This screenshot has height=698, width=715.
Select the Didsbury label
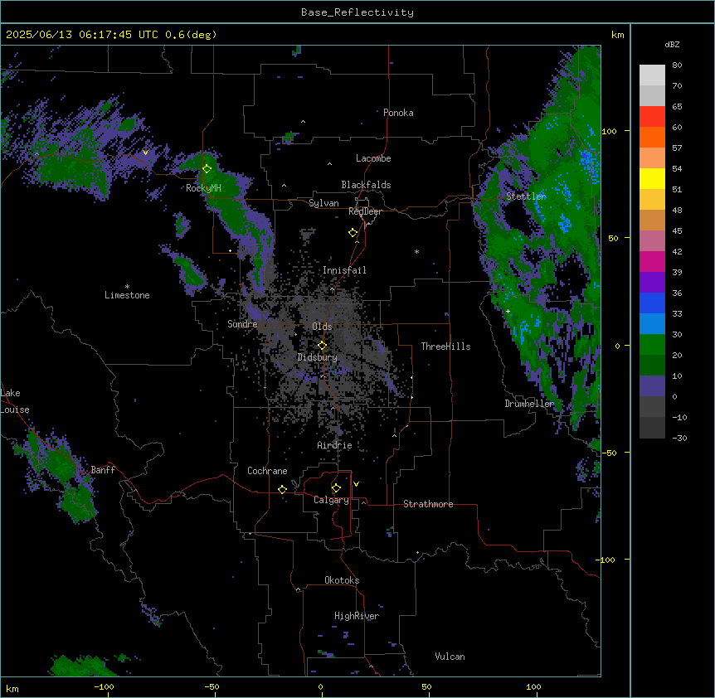[x=318, y=357]
